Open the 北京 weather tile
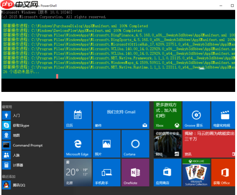Screen dimensions: 237x195 (x=78, y=173)
